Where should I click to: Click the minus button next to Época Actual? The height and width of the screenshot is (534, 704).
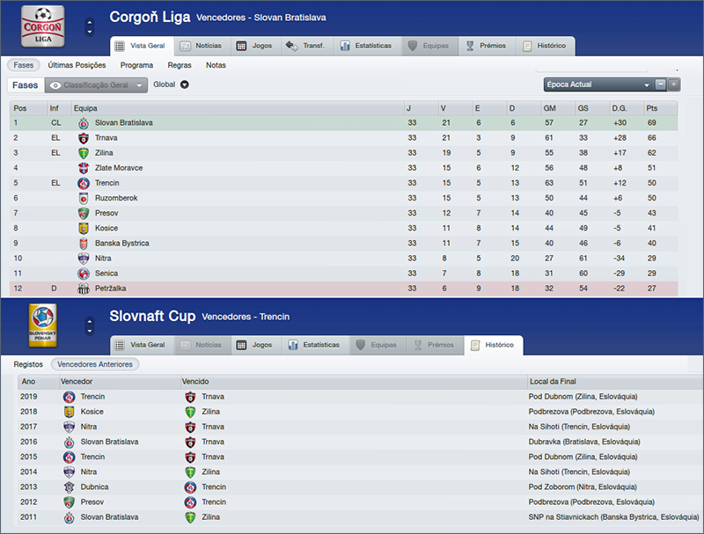[661, 84]
